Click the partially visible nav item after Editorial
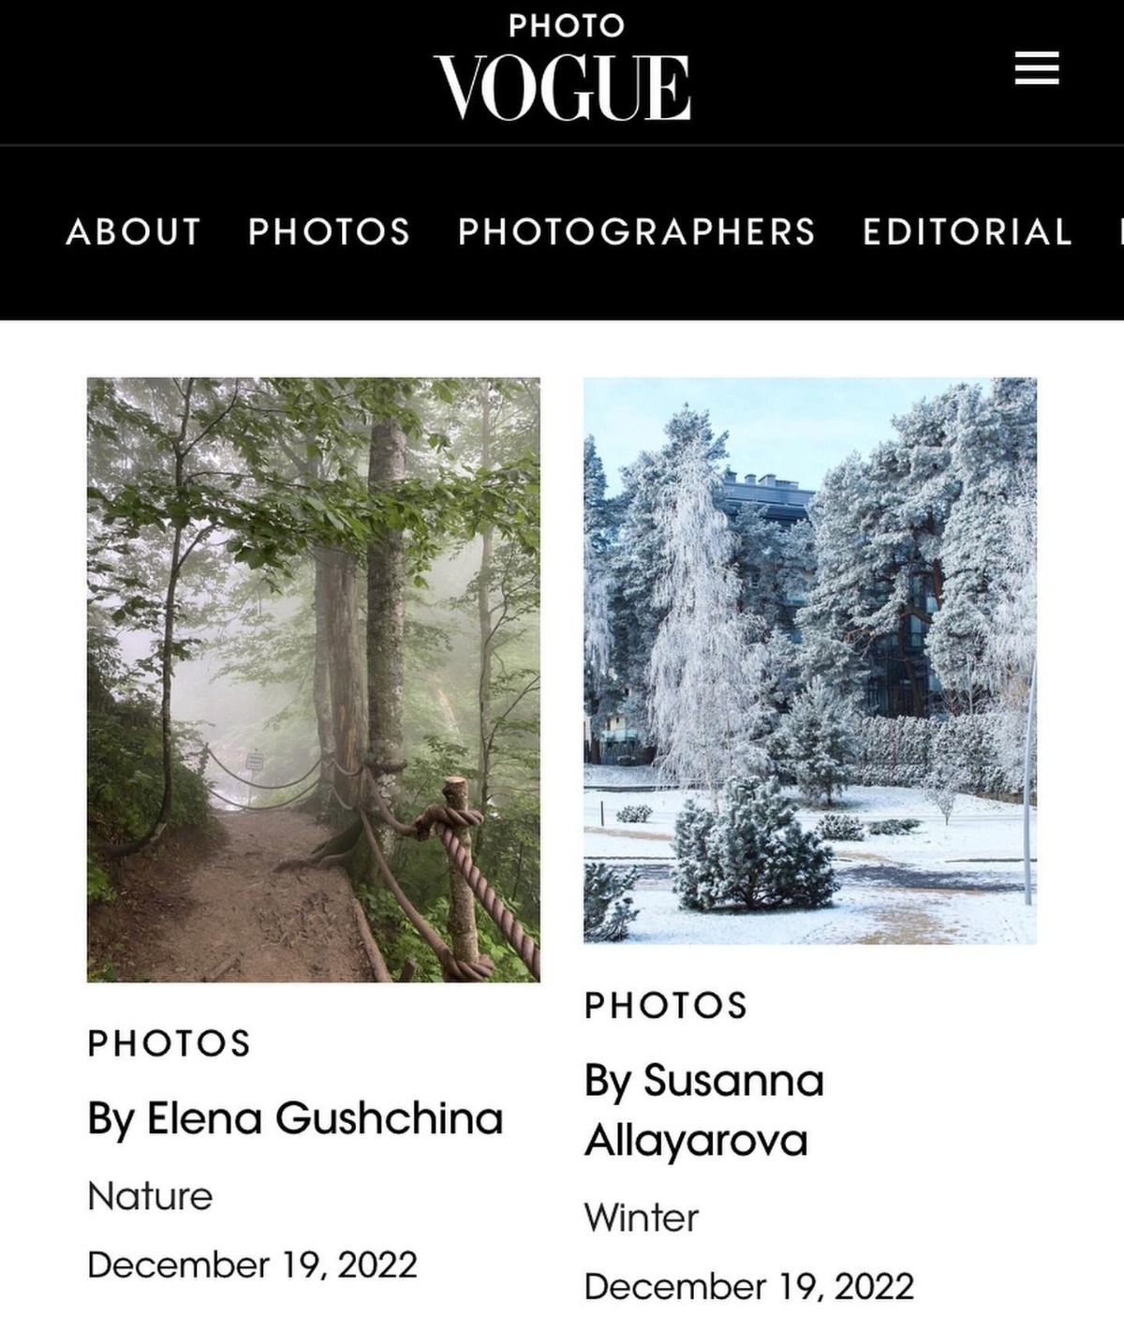 (1120, 231)
